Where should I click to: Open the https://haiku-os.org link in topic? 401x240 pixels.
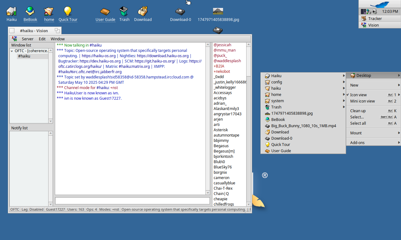(99, 56)
